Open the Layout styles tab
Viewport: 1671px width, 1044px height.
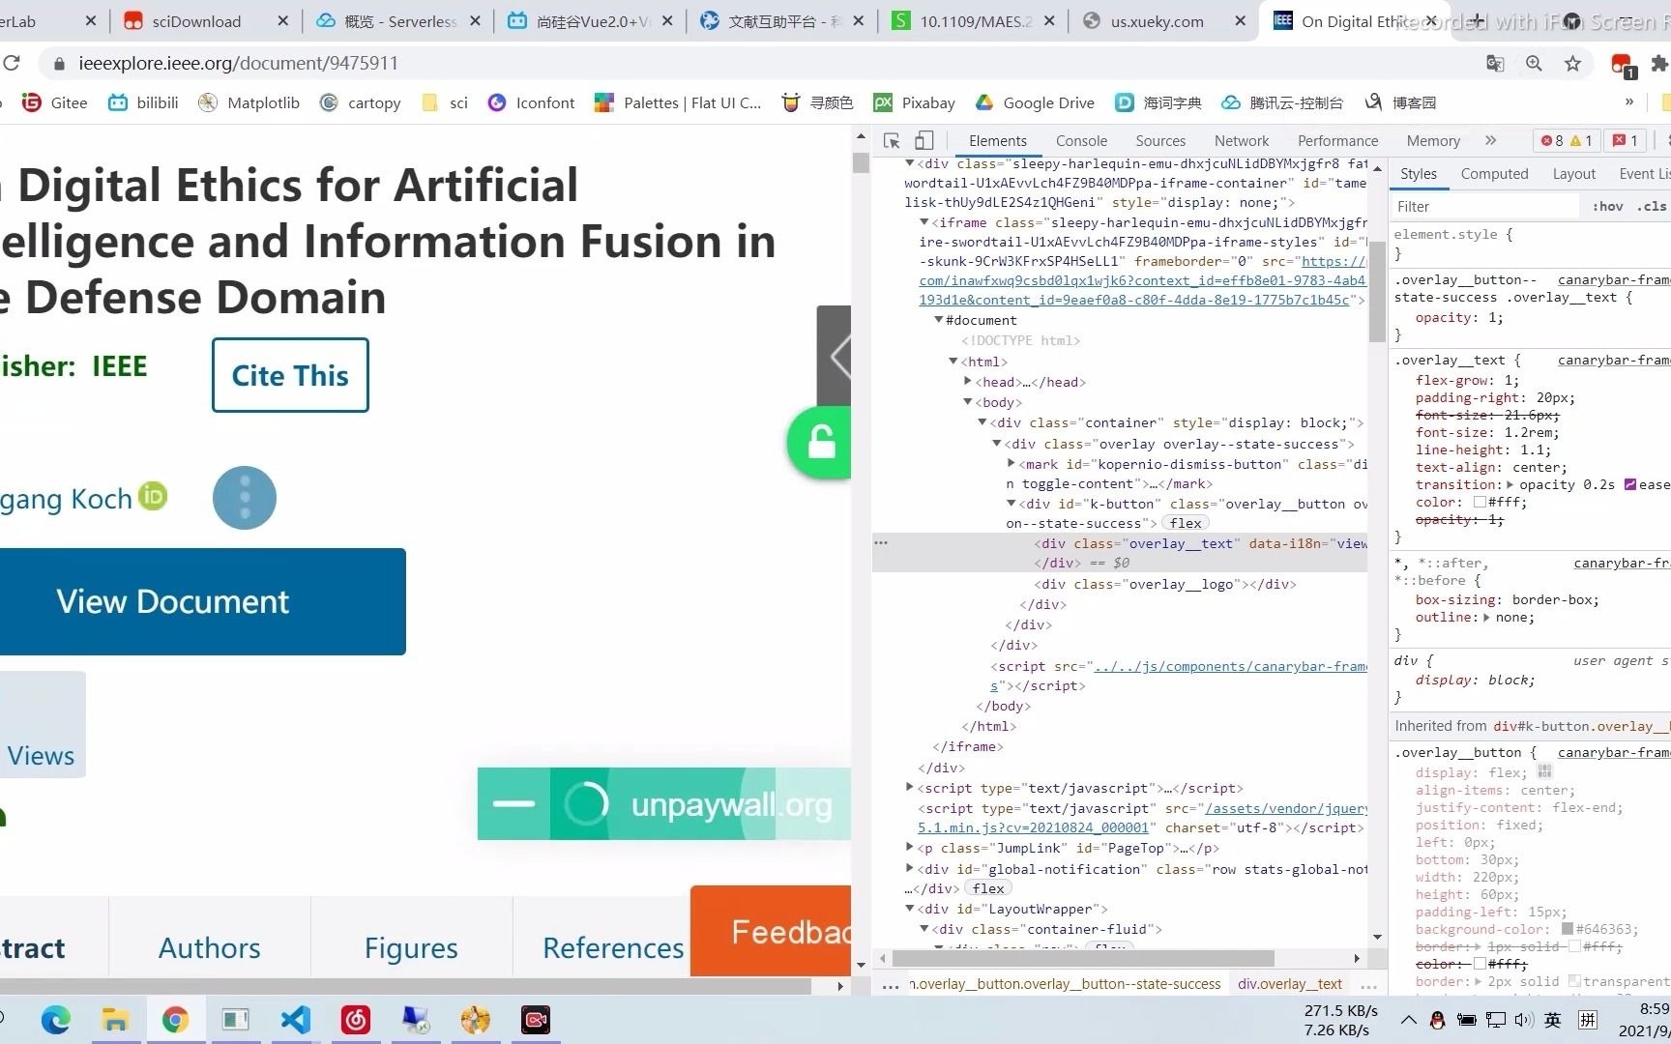(x=1573, y=174)
